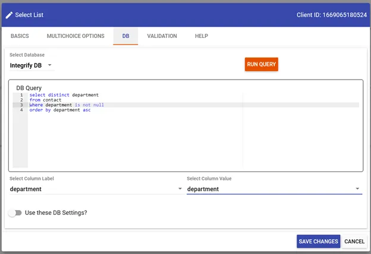Viewport: 371px width, 254px height.
Task: Open the Help tab
Action: (x=201, y=36)
